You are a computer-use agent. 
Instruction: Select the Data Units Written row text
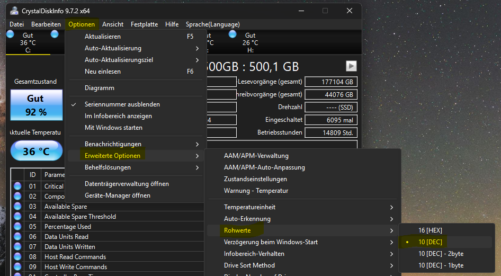pos(70,247)
